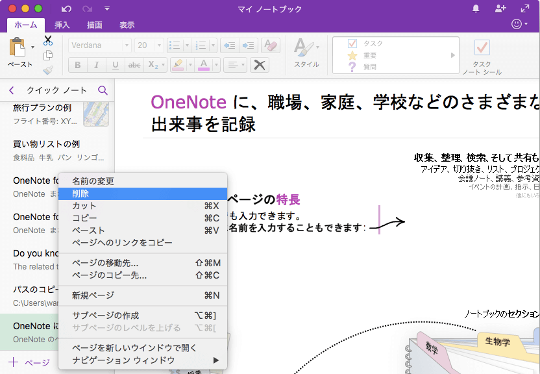
Task: Open the smiley feedback menu
Action: [519, 24]
